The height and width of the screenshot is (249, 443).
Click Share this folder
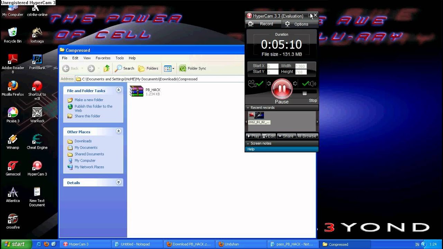pos(88,116)
